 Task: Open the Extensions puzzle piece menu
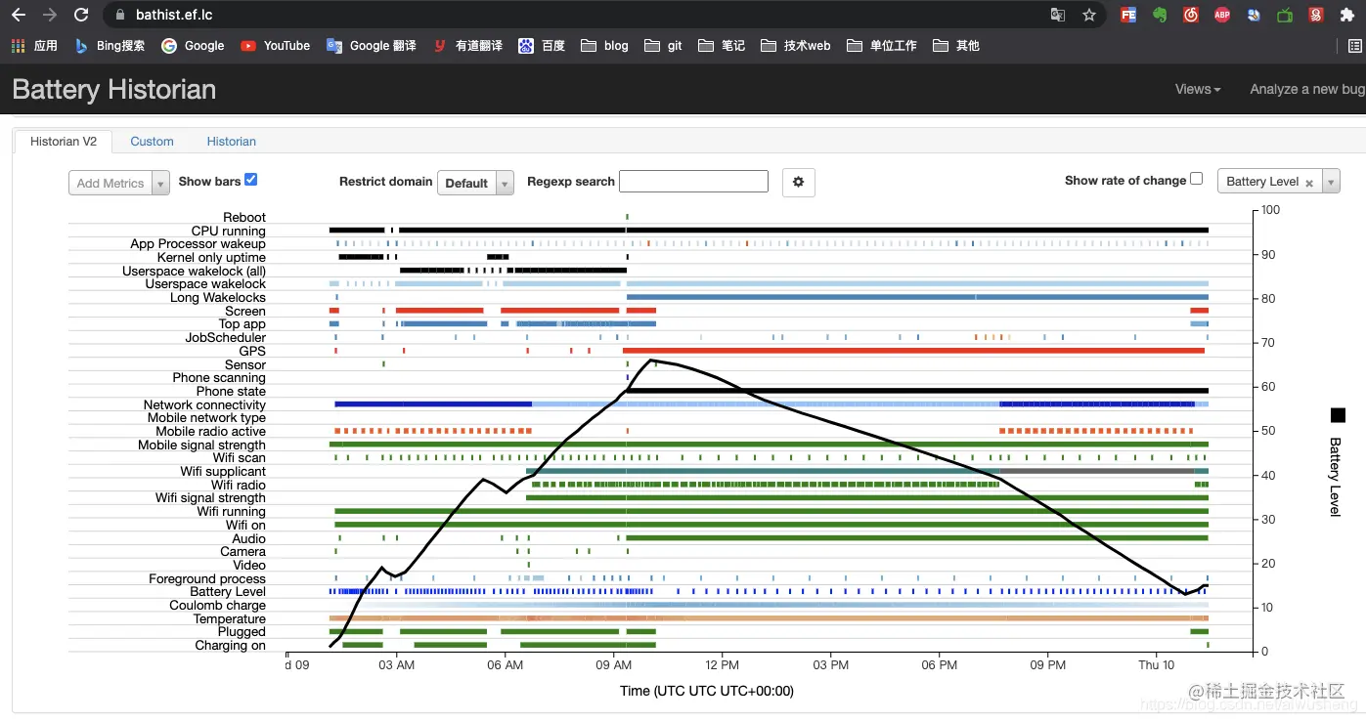[x=1347, y=15]
